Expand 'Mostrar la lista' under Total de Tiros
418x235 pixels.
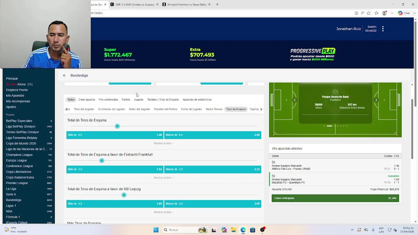[x=163, y=143]
